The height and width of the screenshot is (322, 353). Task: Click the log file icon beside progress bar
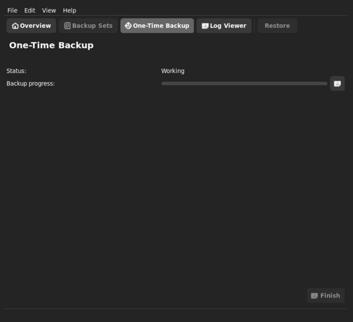[337, 83]
